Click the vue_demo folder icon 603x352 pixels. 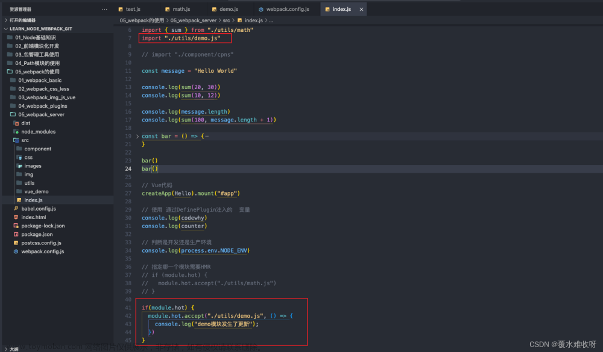pos(19,191)
